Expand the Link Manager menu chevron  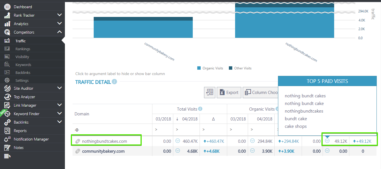[x=59, y=105]
